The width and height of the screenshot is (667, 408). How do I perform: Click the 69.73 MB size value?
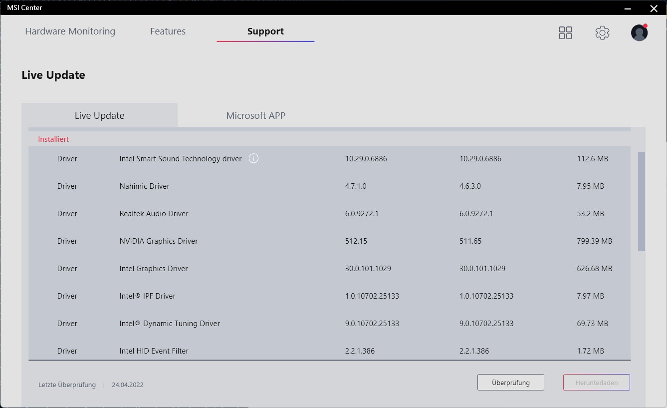(593, 324)
